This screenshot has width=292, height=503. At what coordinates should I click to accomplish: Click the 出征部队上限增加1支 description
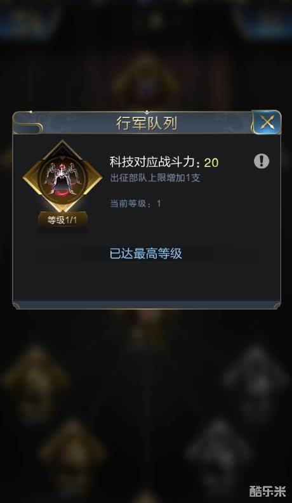click(x=156, y=178)
